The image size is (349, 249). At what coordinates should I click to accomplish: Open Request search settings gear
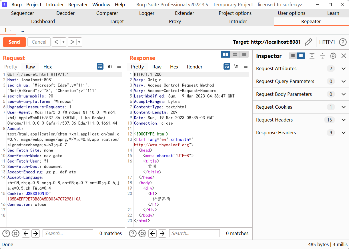pyautogui.click(x=15, y=234)
